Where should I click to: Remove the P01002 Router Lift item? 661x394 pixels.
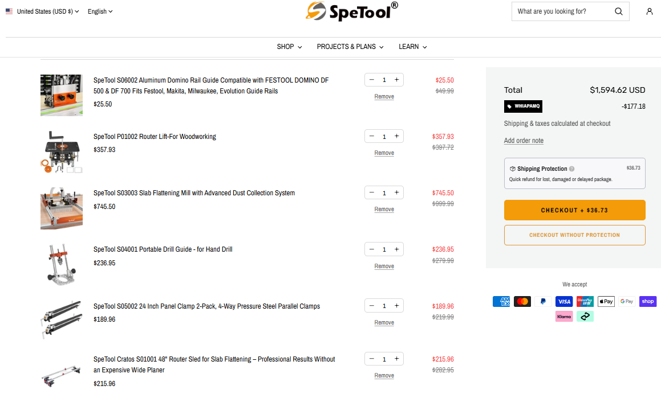(384, 153)
